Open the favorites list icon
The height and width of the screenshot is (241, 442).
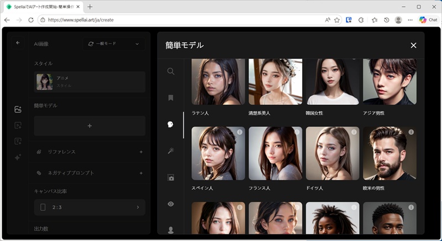(x=375, y=20)
